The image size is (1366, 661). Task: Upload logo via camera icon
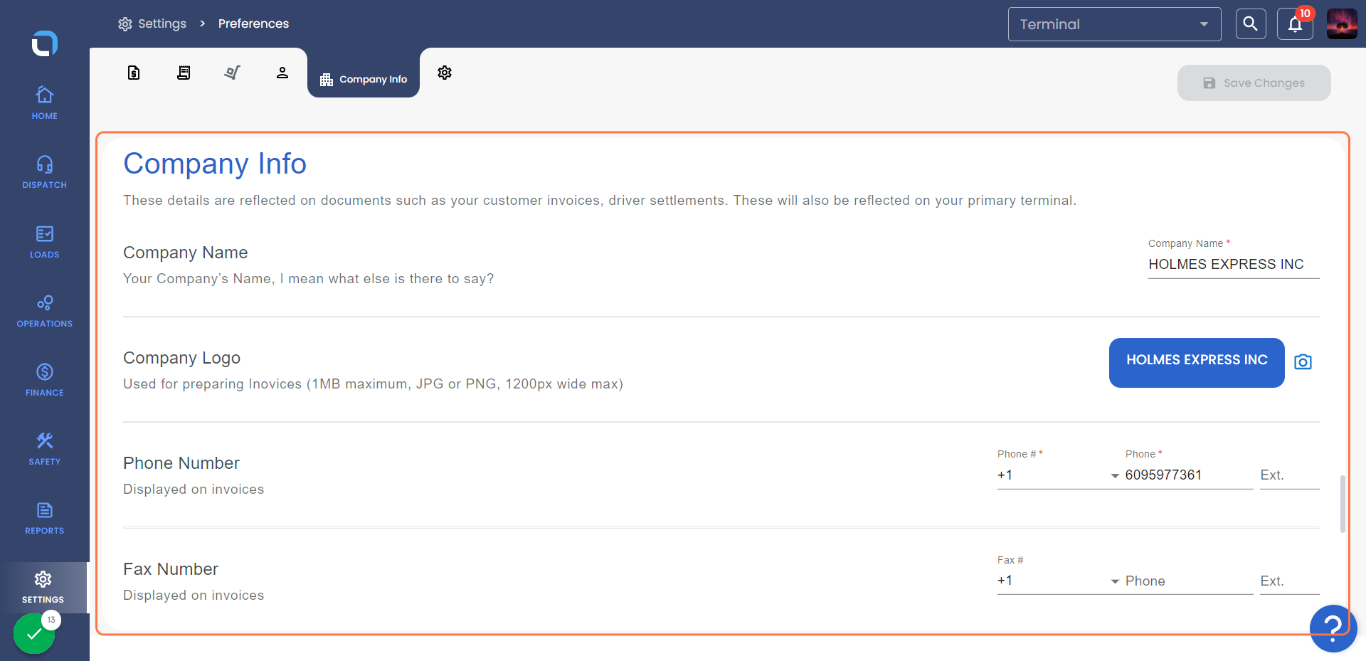pyautogui.click(x=1303, y=362)
